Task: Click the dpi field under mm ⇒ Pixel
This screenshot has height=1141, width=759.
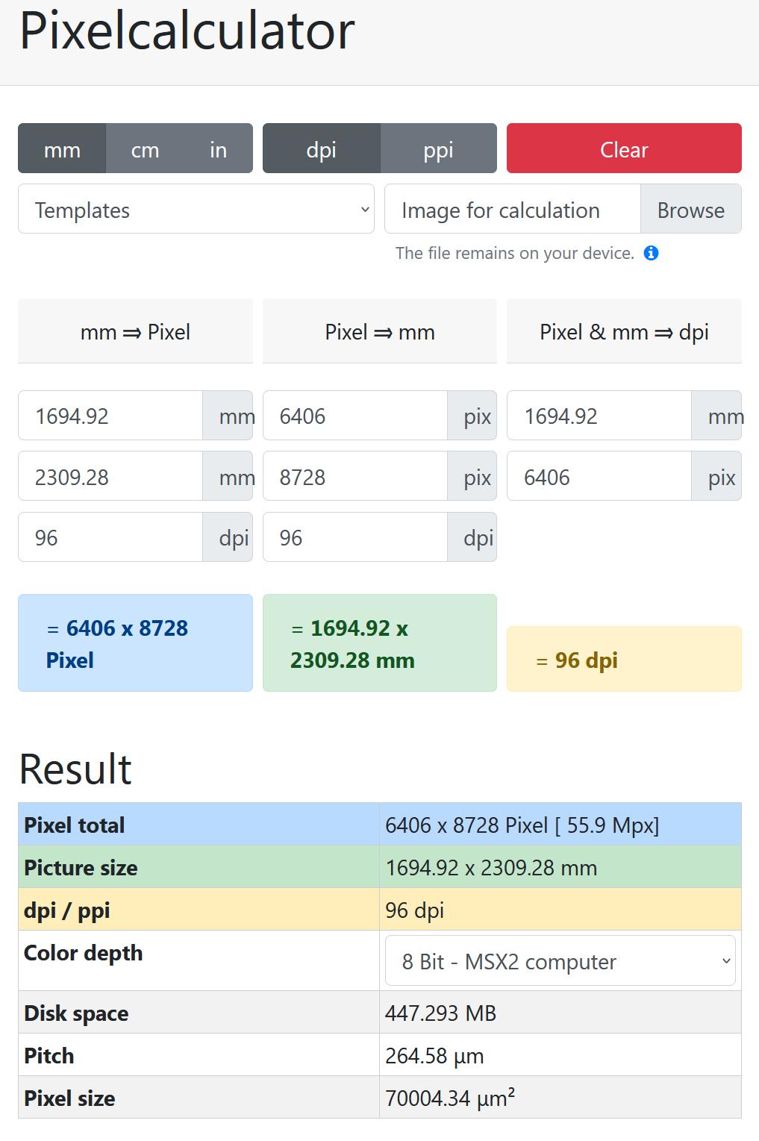Action: [x=110, y=537]
